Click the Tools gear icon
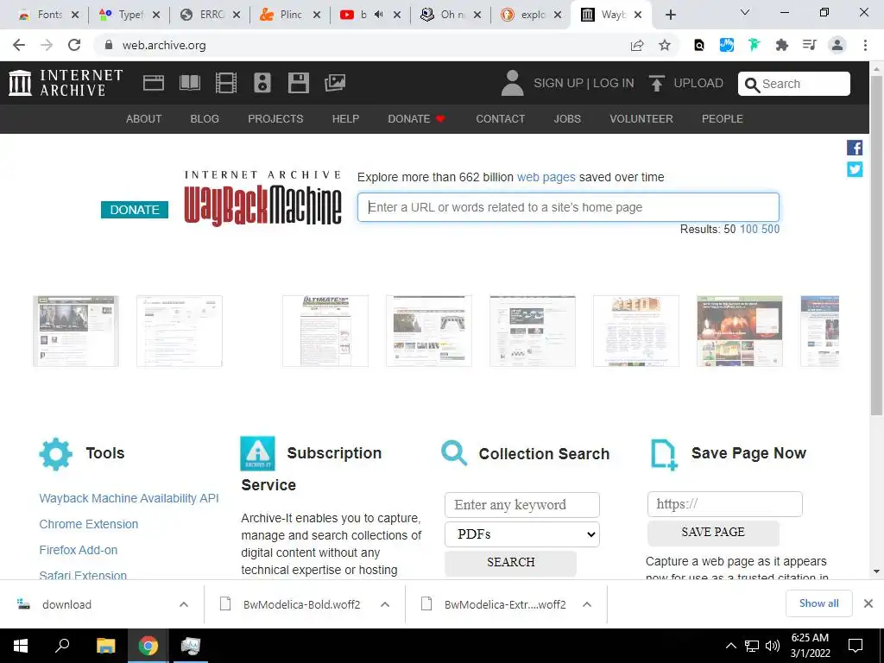Screen dimensions: 884x663 click(x=56, y=454)
